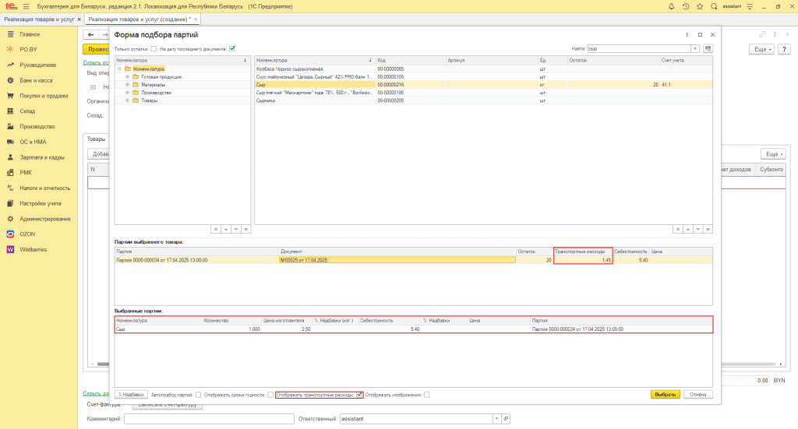The width and height of the screenshot is (798, 429).
Task: Open batch form three-dots options menu
Action: 687,34
